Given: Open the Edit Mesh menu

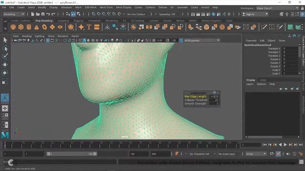Looking at the screenshot, I should (x=91, y=8).
